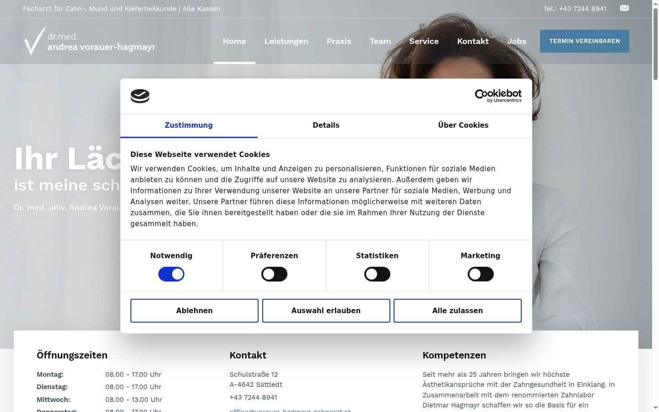The width and height of the screenshot is (659, 412).
Task: Open the Jobs menu item
Action: coord(517,41)
